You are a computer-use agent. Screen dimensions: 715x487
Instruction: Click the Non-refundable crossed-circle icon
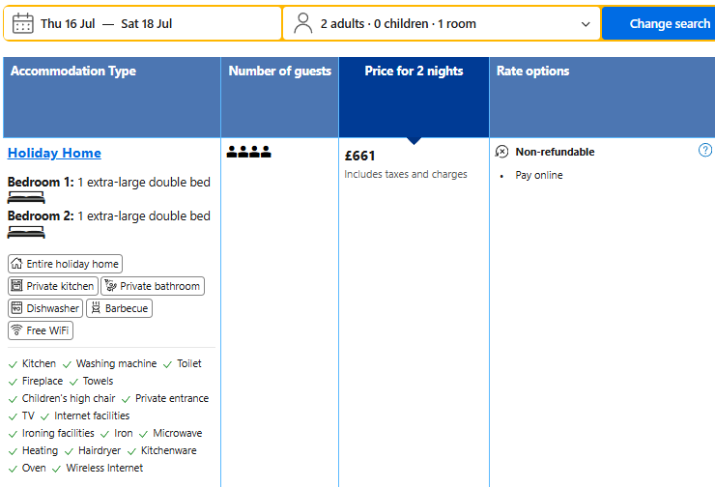pyautogui.click(x=501, y=152)
